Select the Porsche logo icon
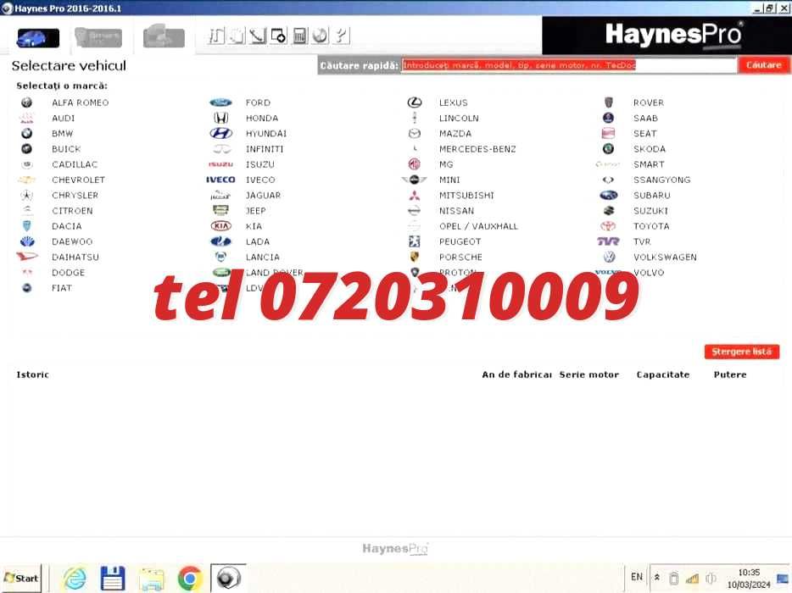 [414, 257]
